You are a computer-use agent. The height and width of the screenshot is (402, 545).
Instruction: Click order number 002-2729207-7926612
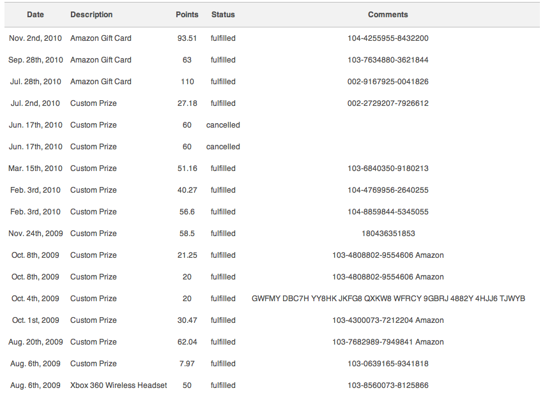388,103
